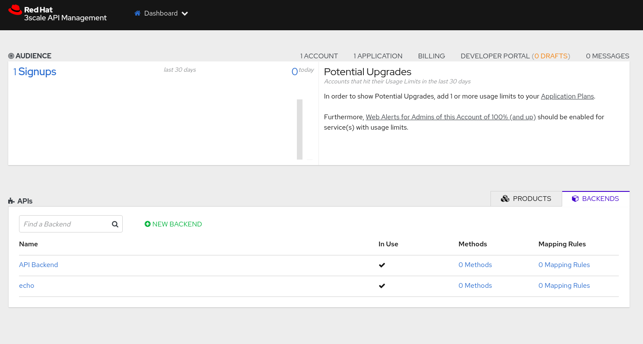Expand the Dashboard context dropdown chevron
The width and height of the screenshot is (643, 344).
(185, 14)
